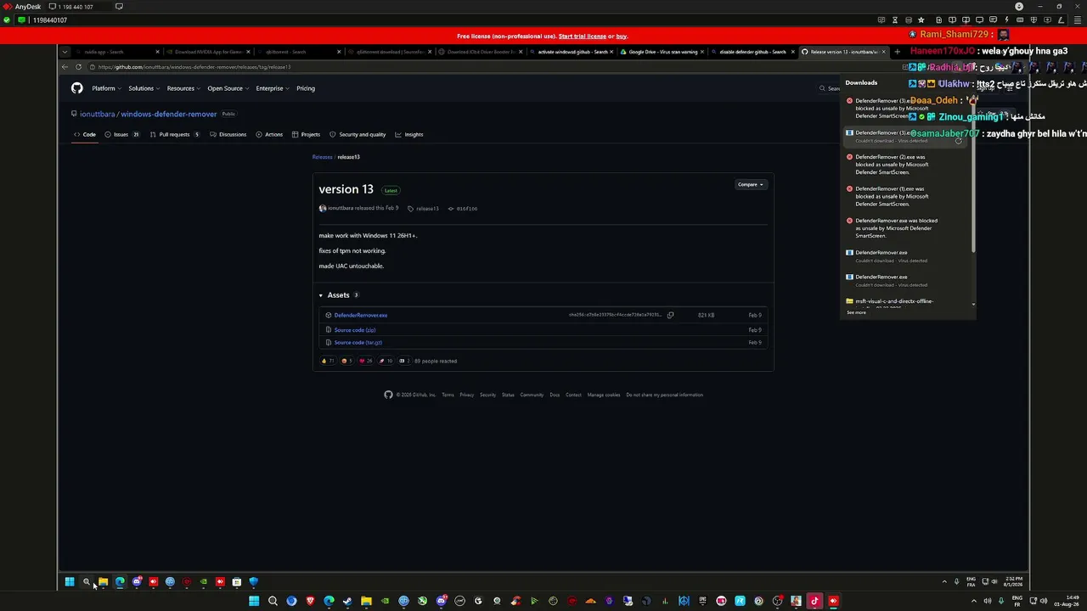Open remote Windows Start button
Screen dimensions: 1087x611
(70, 582)
